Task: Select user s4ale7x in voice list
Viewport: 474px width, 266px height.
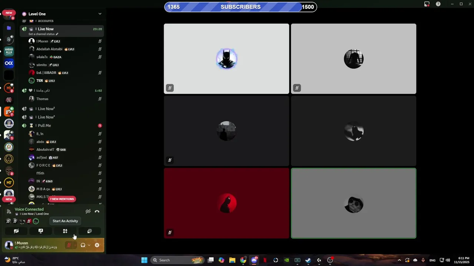Action: (x=65, y=57)
